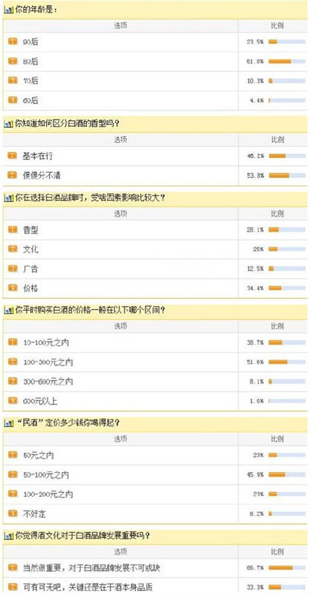Image resolution: width=310 pixels, height=595 pixels.
Task: Click chart icon beside 酒文化 importance question
Action: click(9, 535)
